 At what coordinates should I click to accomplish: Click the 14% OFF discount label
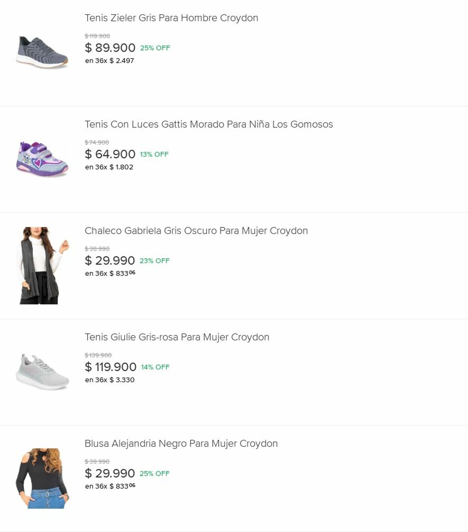tap(155, 367)
